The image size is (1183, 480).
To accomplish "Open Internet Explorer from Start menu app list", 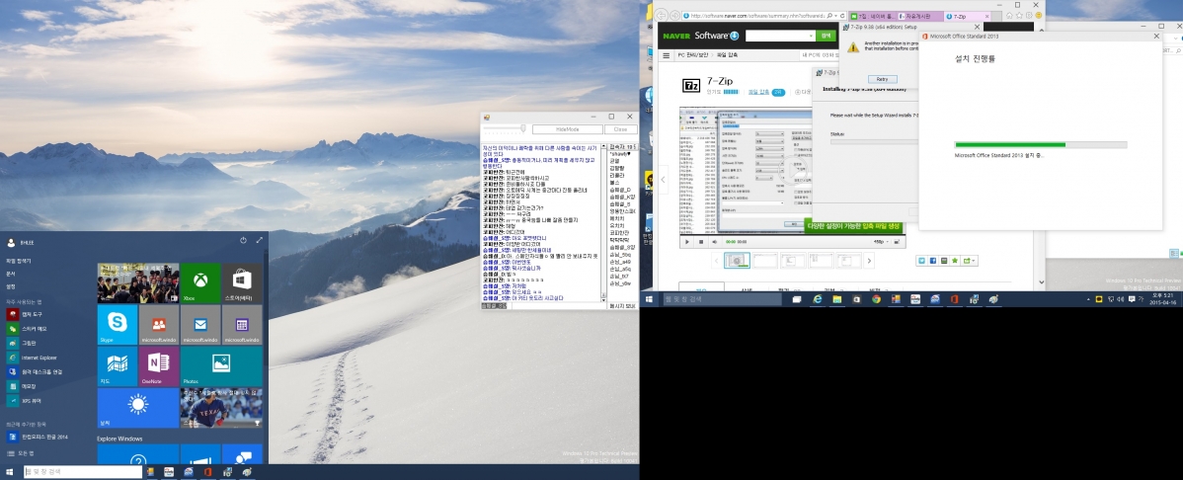I will pos(39,357).
